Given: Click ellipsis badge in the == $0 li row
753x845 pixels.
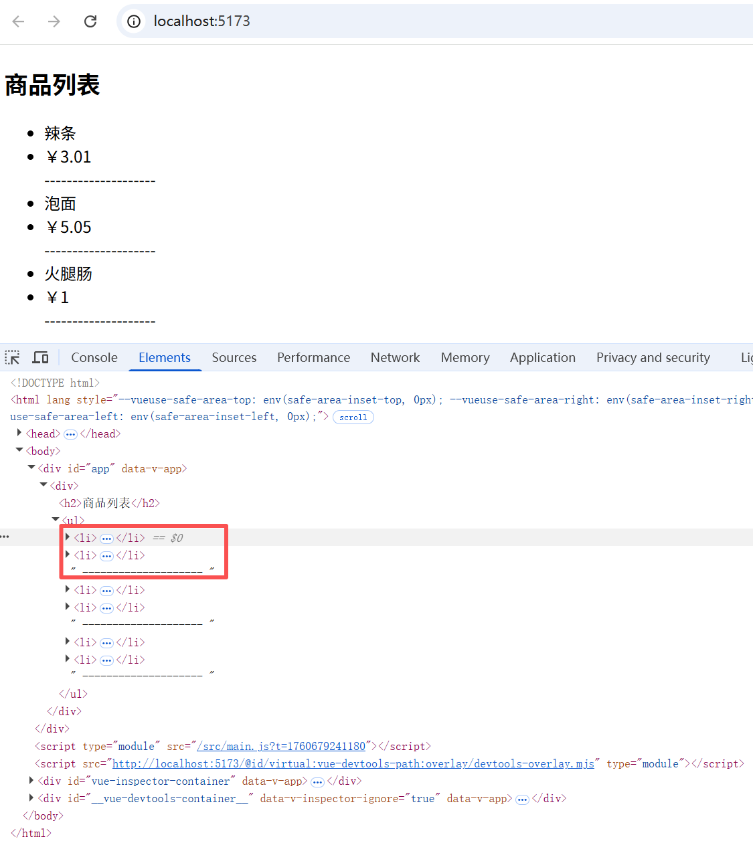Looking at the screenshot, I should pyautogui.click(x=106, y=539).
